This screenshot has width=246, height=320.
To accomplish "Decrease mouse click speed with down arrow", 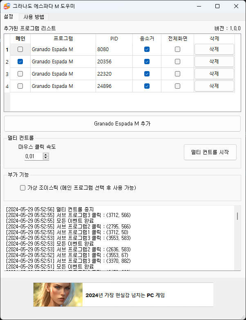I will [x=46, y=158].
